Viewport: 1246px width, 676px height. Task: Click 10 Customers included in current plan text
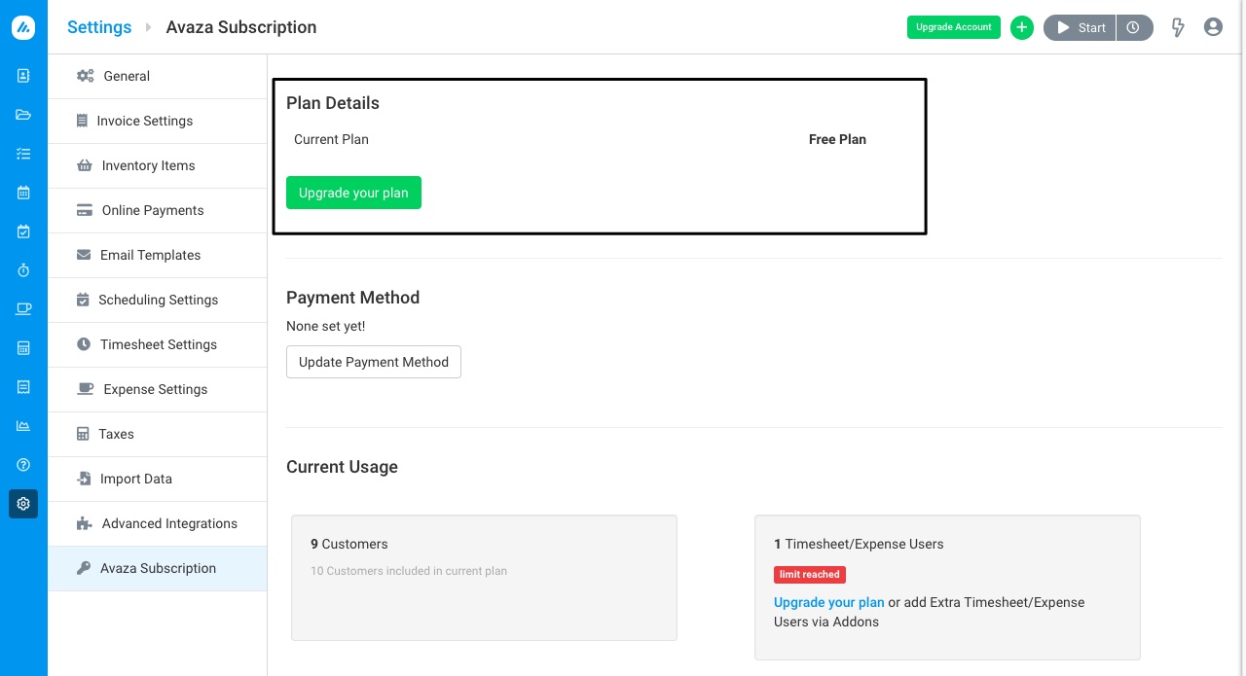coord(409,571)
